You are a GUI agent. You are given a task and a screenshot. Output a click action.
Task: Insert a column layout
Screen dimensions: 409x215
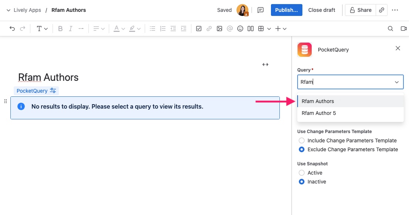point(251,29)
